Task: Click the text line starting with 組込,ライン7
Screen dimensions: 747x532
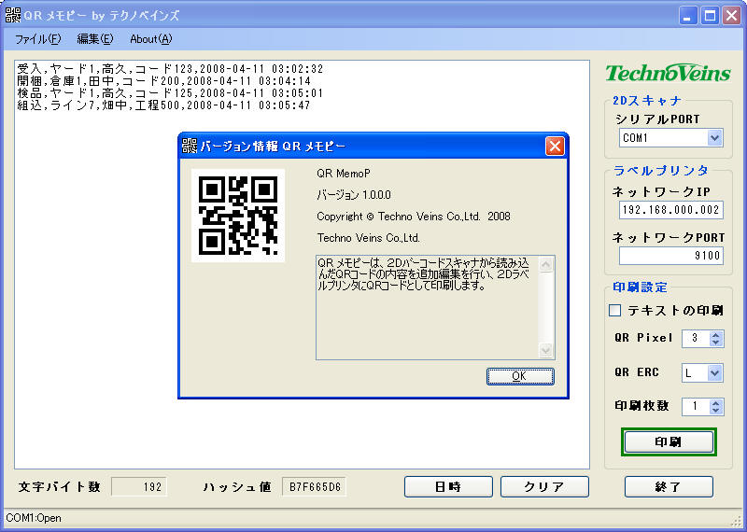Action: click(x=164, y=105)
